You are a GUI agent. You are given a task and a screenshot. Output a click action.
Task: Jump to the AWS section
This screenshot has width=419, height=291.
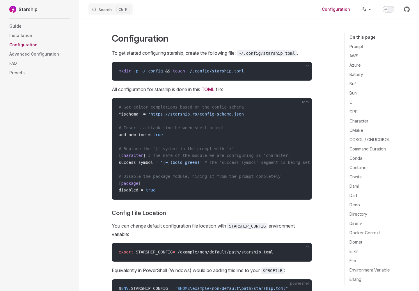click(354, 56)
